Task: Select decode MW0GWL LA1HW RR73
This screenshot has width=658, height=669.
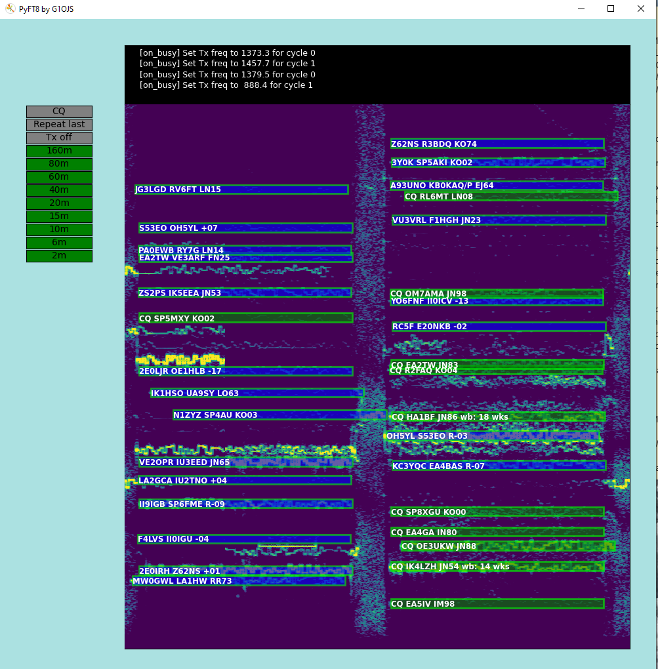Action: [x=239, y=580]
